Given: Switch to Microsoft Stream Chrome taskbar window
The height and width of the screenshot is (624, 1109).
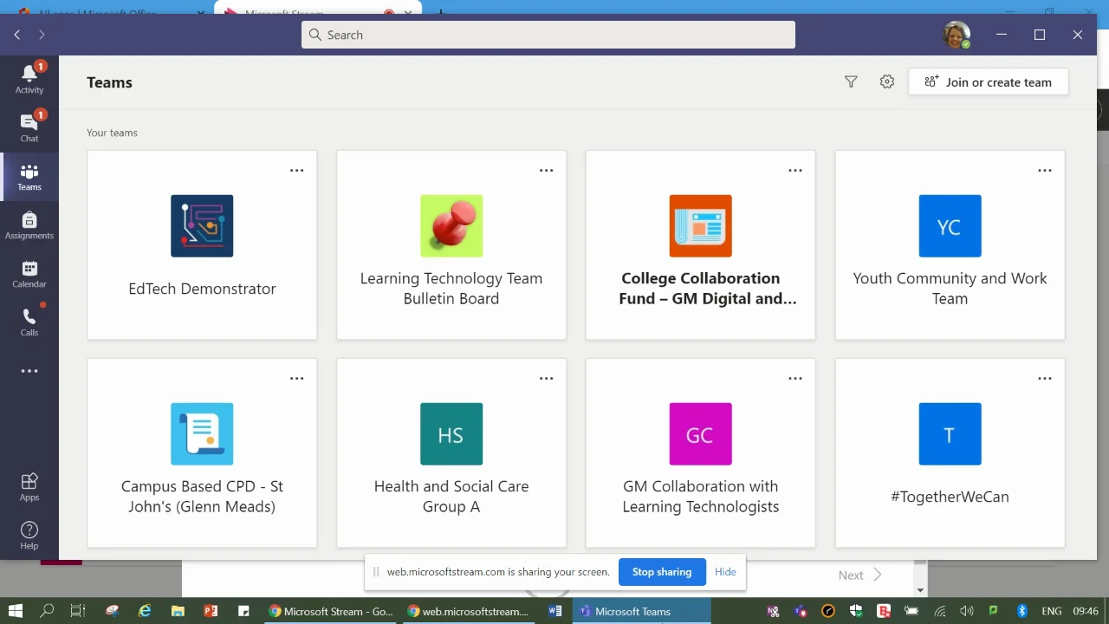Looking at the screenshot, I should tap(330, 611).
